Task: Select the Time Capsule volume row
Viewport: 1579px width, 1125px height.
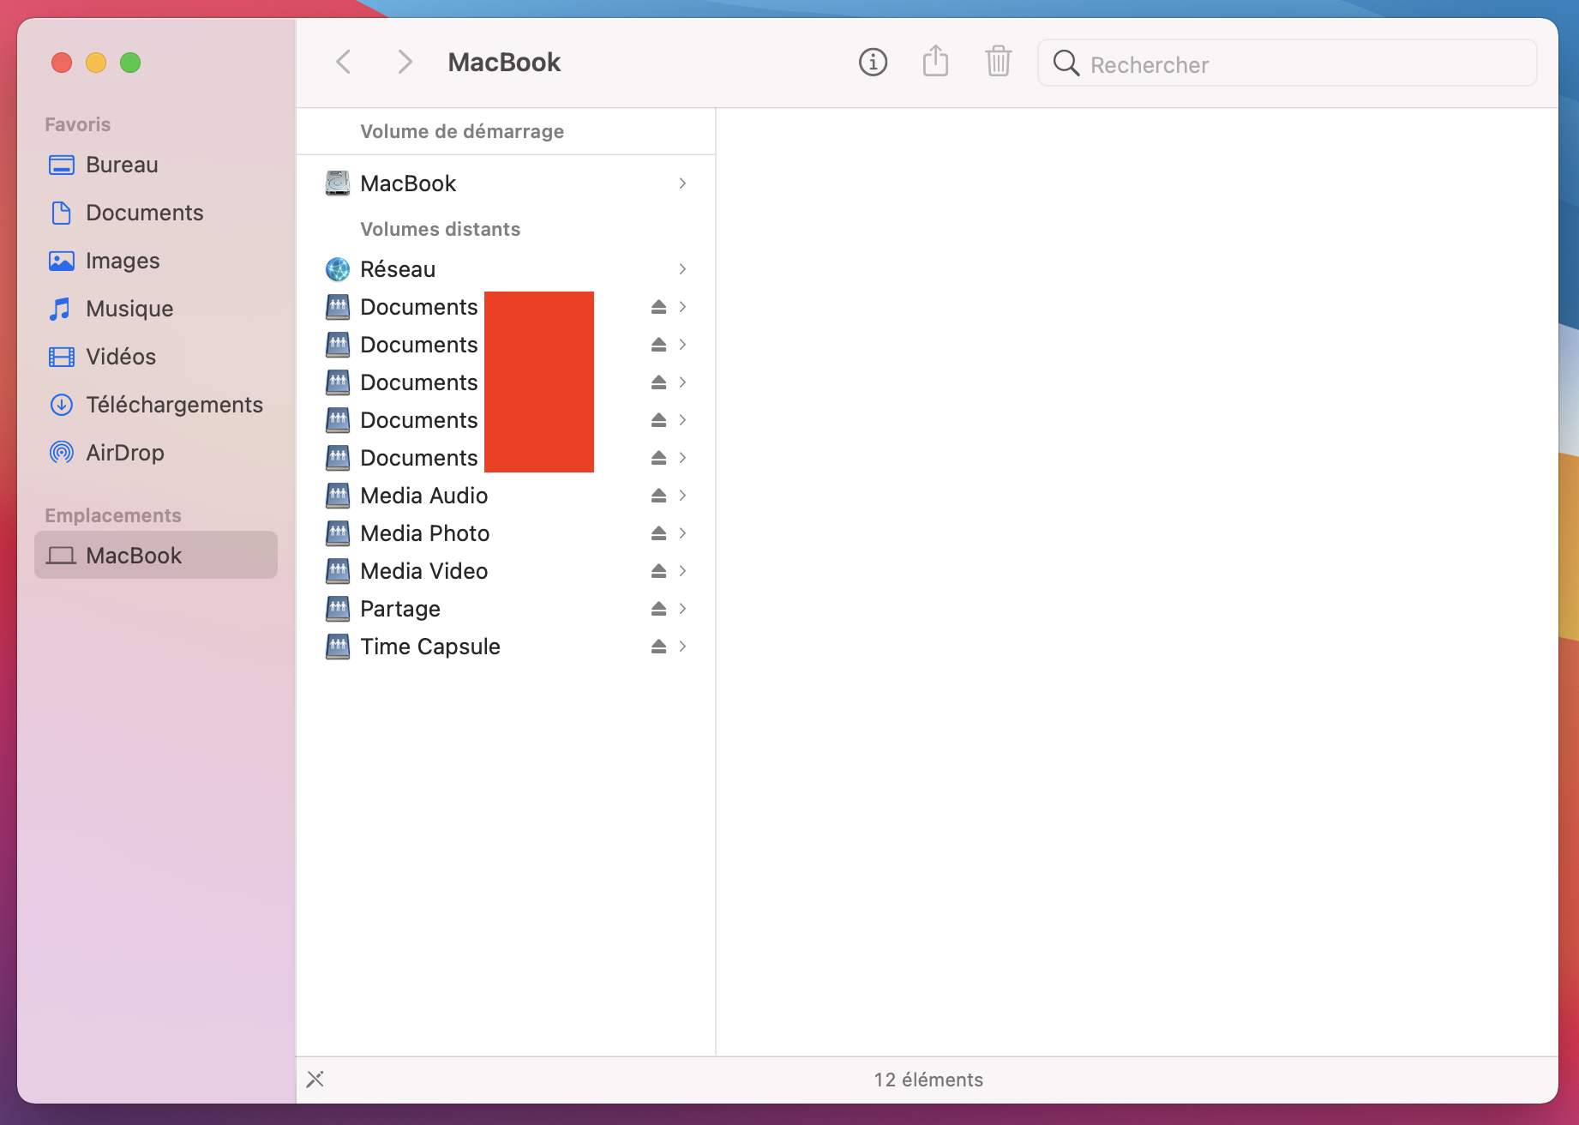Action: pyautogui.click(x=429, y=647)
